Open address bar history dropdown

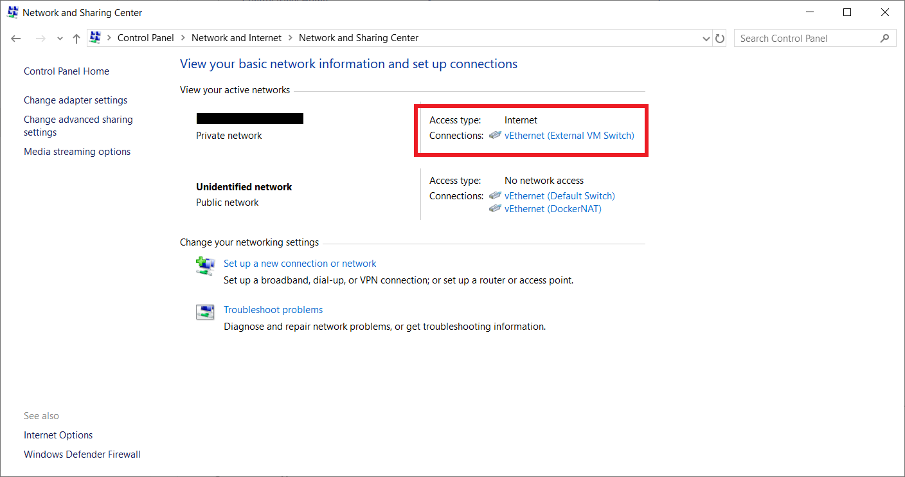707,39
